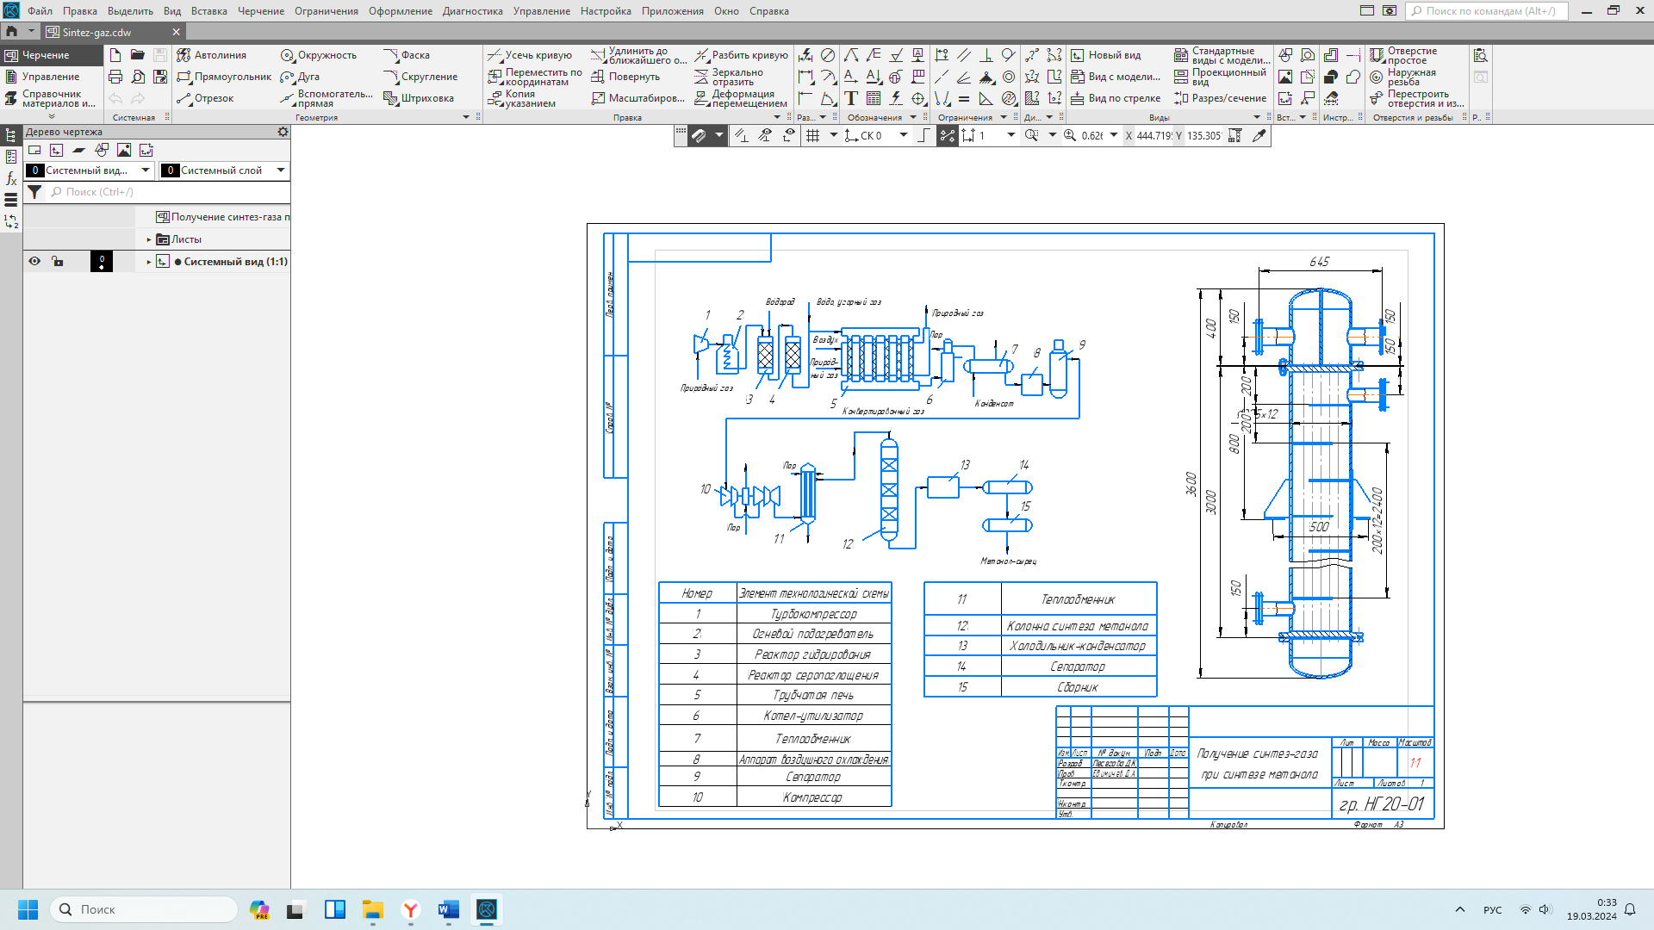Select the Прямоугольник rectangle tool
Image resolution: width=1654 pixels, height=930 pixels.
[224, 77]
